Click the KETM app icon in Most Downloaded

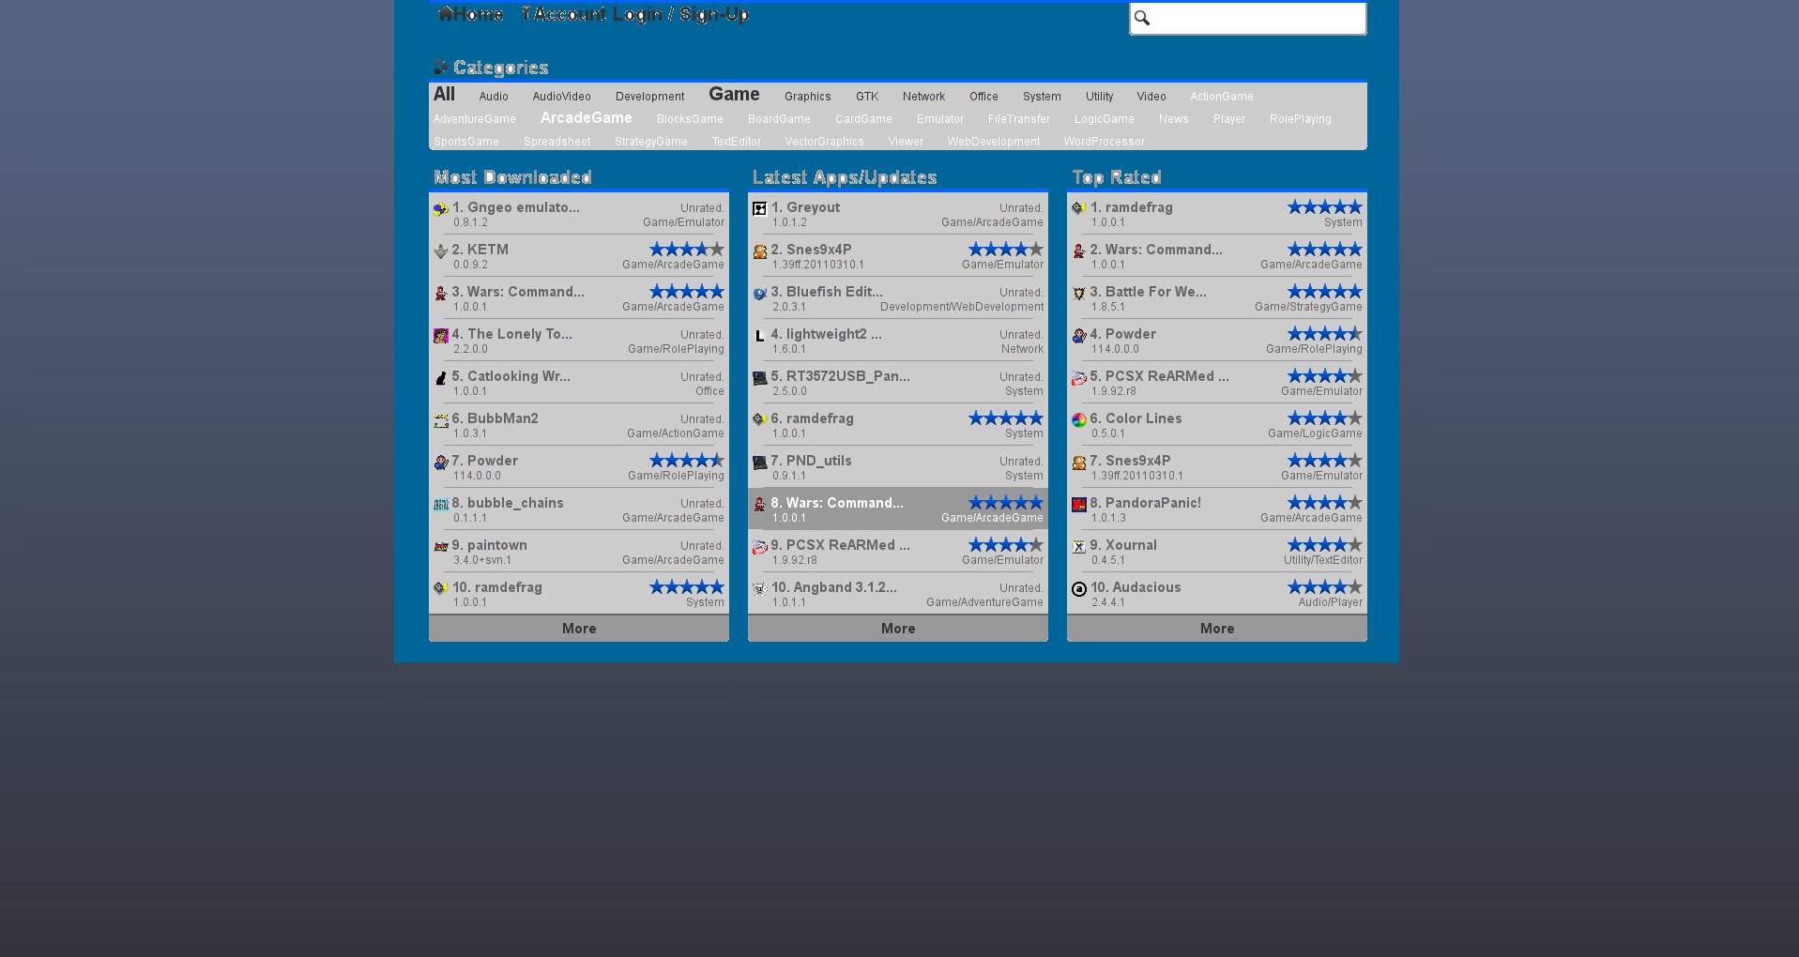click(440, 251)
